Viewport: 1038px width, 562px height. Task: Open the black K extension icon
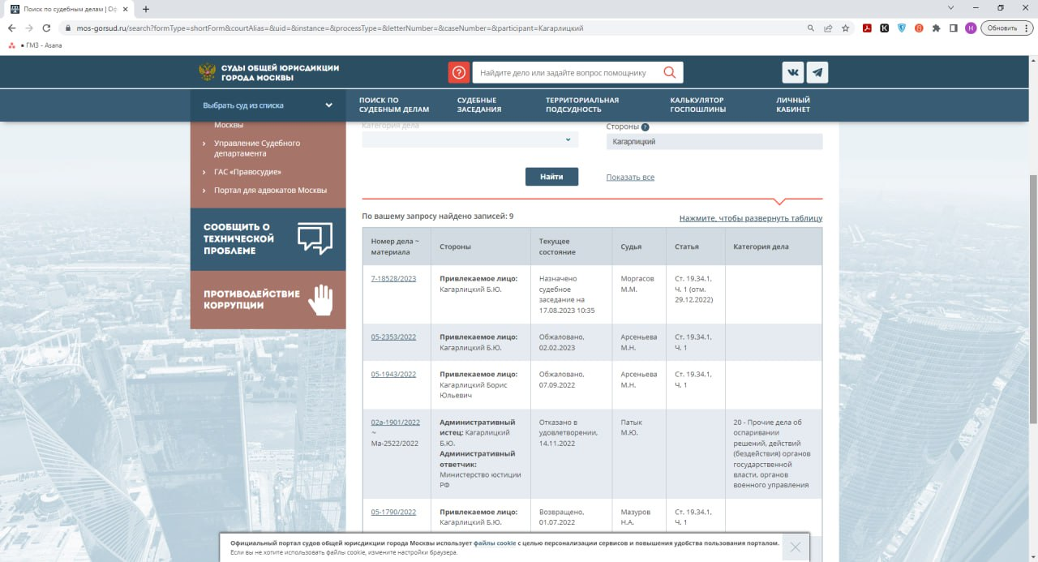[x=885, y=28]
